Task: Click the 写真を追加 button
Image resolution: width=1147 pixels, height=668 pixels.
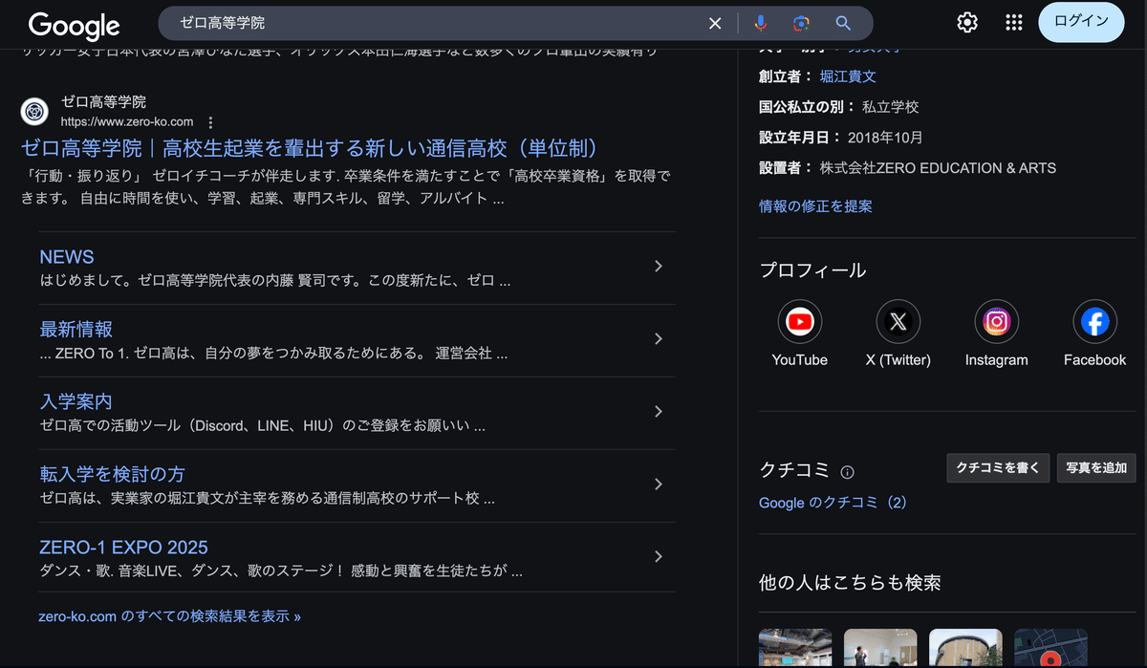Action: (1096, 468)
